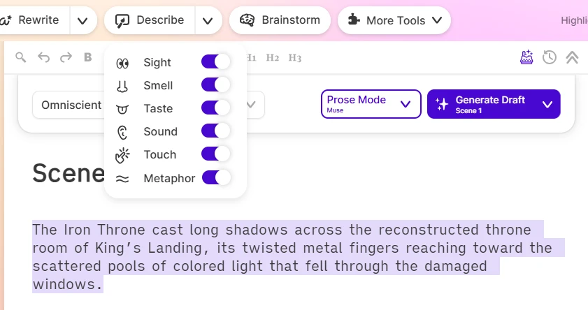Image resolution: width=588 pixels, height=310 pixels.
Task: Undo the last edit
Action: (x=44, y=57)
